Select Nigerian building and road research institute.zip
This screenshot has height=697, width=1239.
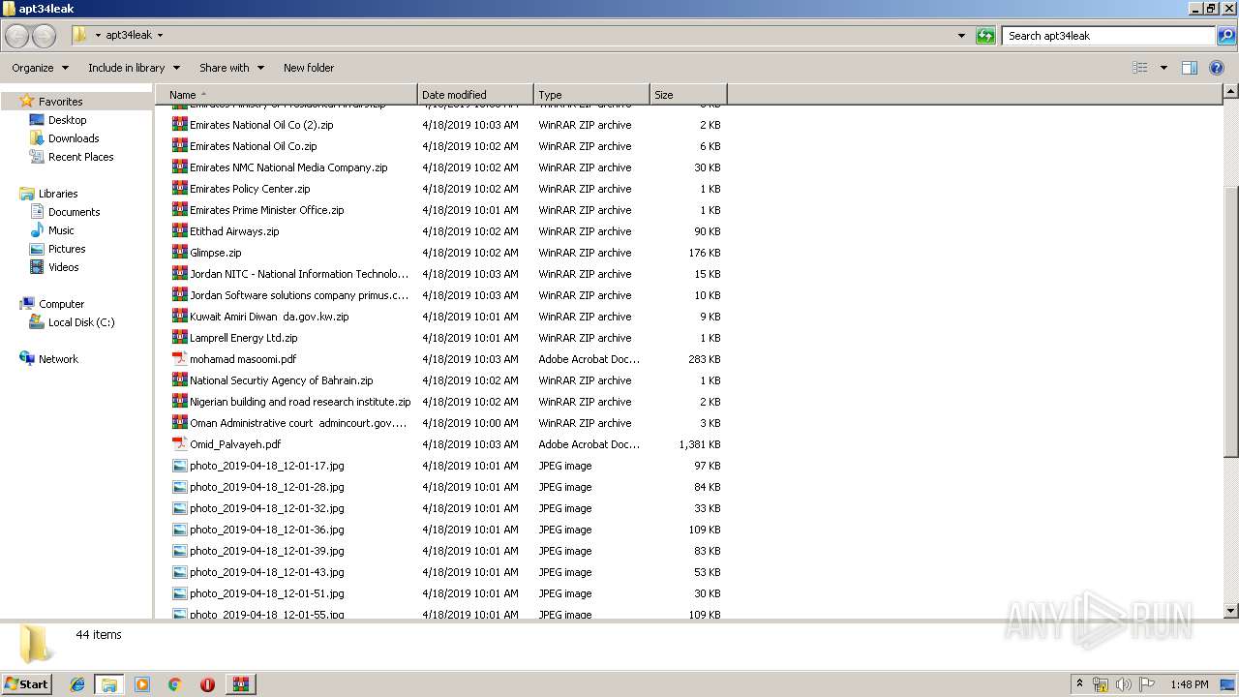coord(300,402)
